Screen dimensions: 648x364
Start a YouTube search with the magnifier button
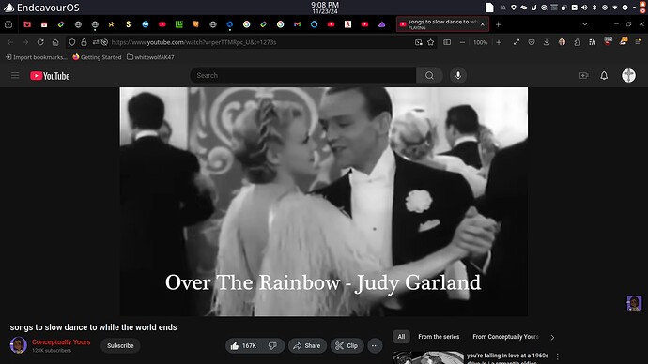click(429, 76)
